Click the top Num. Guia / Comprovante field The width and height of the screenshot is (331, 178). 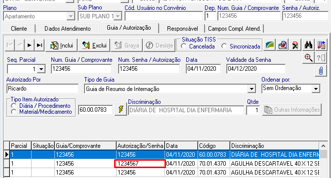[248, 16]
